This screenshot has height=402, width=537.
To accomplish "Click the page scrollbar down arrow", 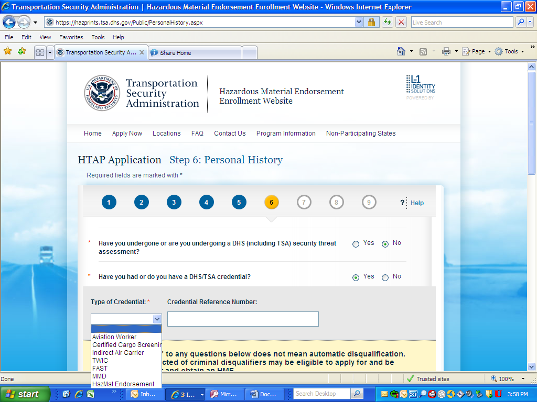I will [532, 367].
